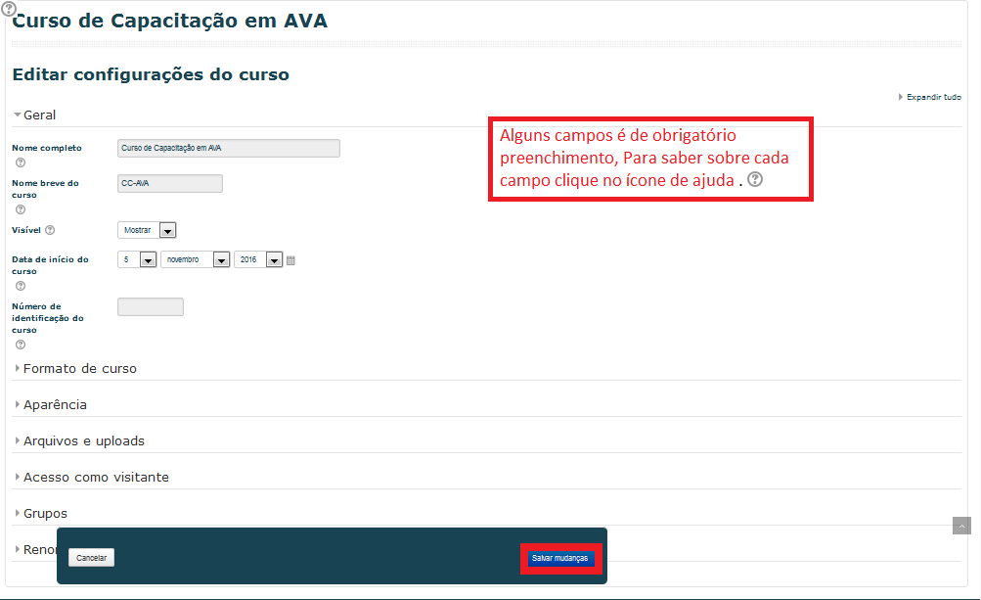The image size is (981, 600).
Task: Open the month dropdown showing novembro
Action: [x=195, y=260]
